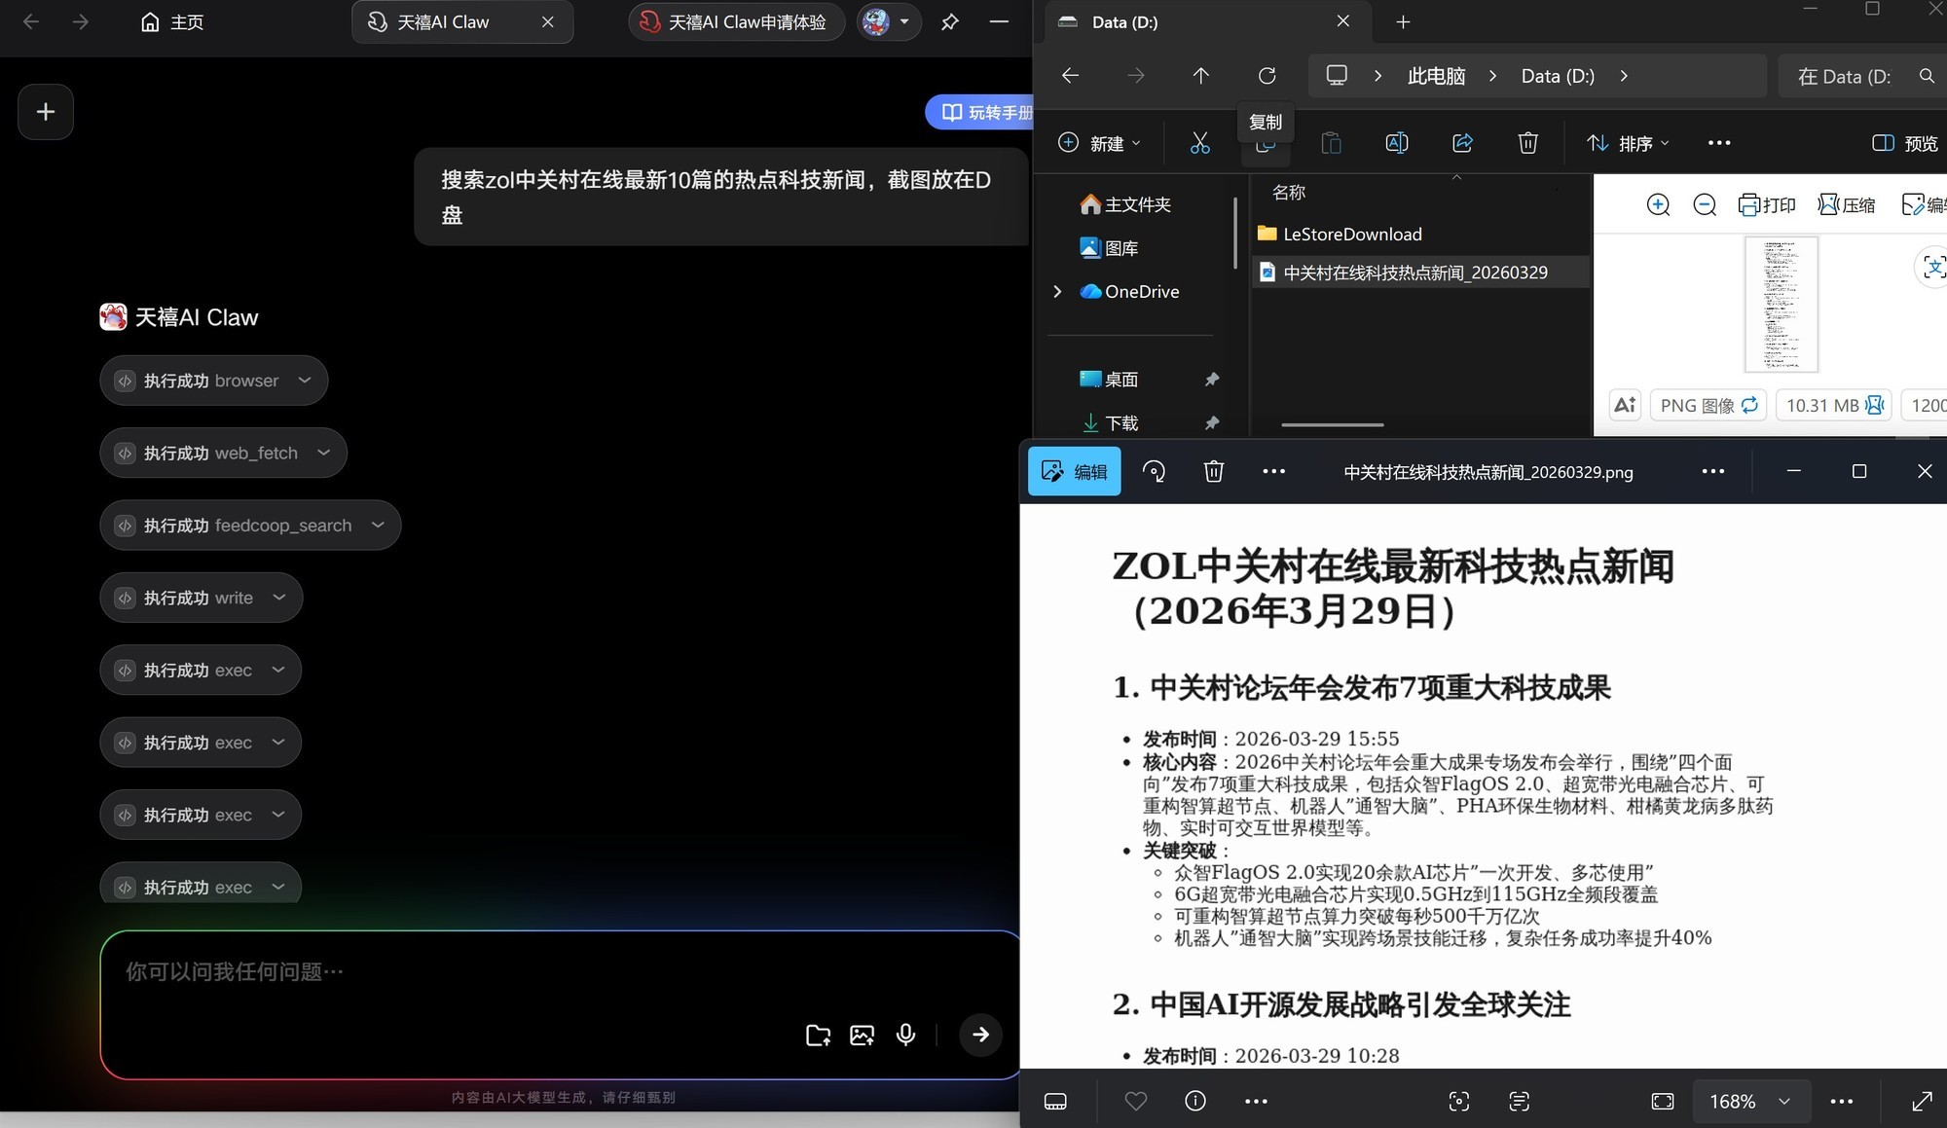
Task: Open 下载 in the navigation pane
Action: 1110,423
